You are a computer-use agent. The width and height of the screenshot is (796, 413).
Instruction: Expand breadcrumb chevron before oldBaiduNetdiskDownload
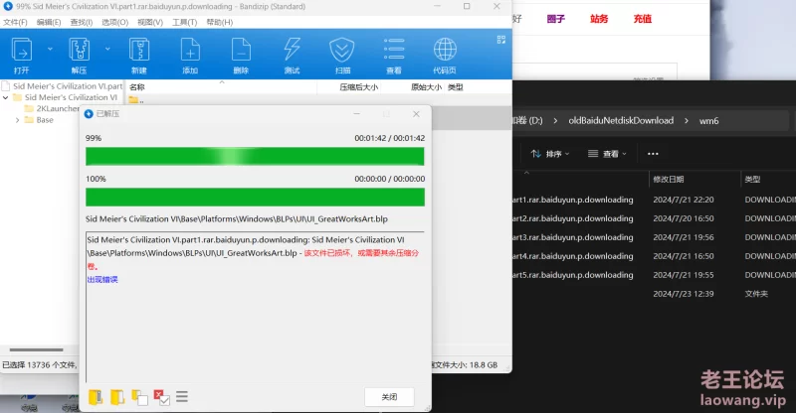click(x=555, y=120)
